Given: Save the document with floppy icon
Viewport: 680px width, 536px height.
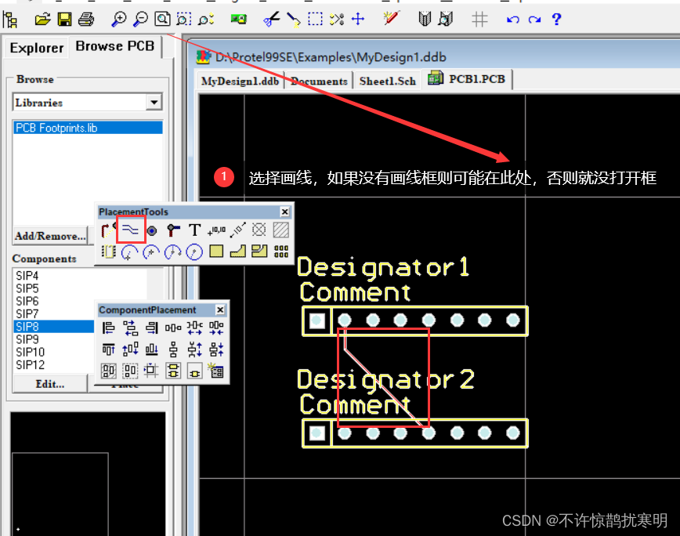Looking at the screenshot, I should (x=64, y=19).
